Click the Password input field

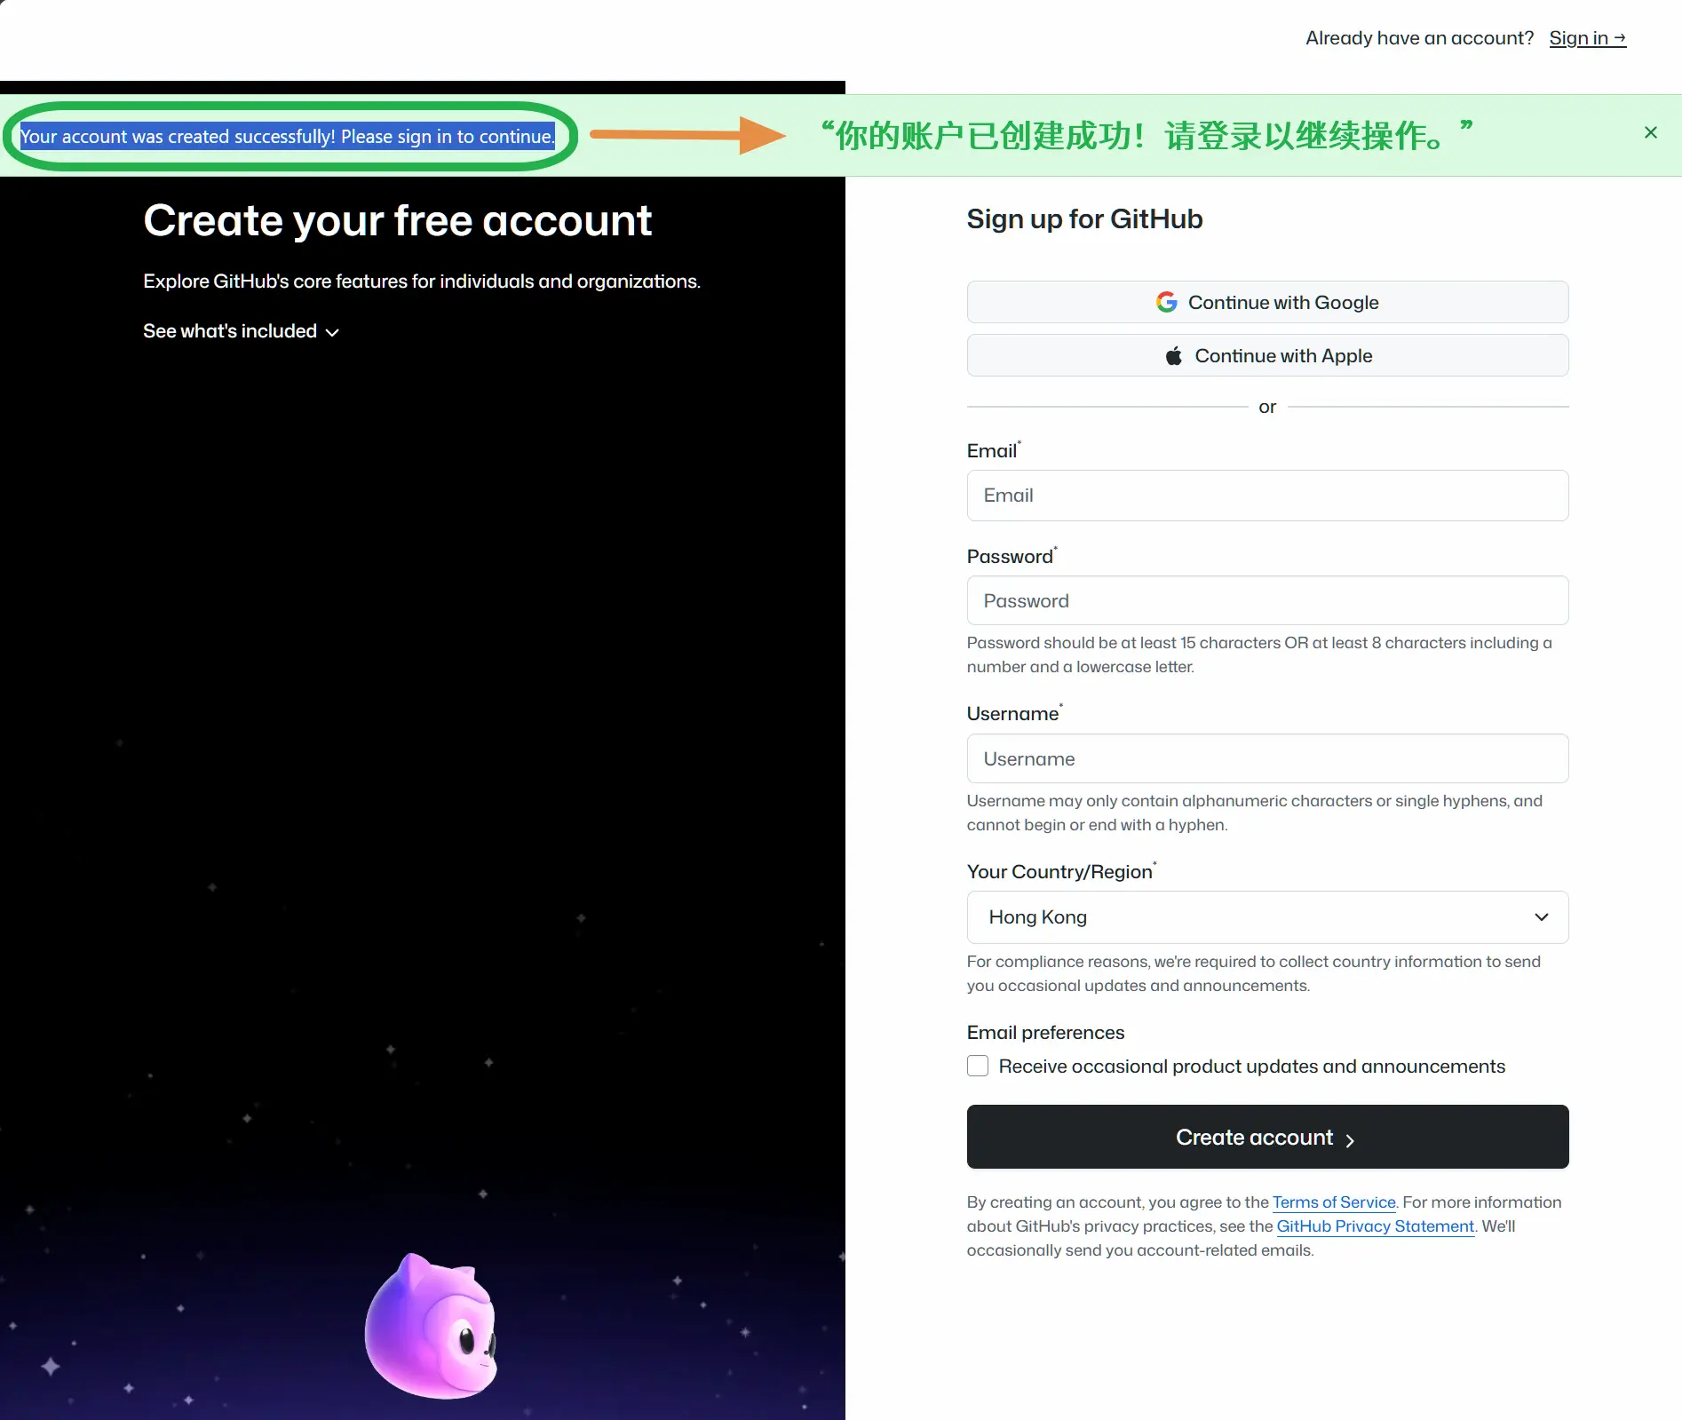(x=1266, y=600)
